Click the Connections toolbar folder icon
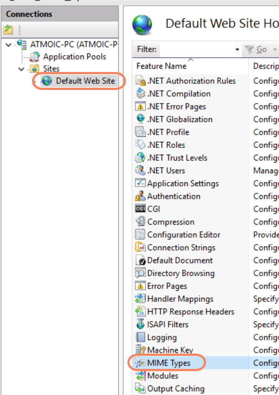The width and height of the screenshot is (279, 395). pyautogui.click(x=9, y=30)
